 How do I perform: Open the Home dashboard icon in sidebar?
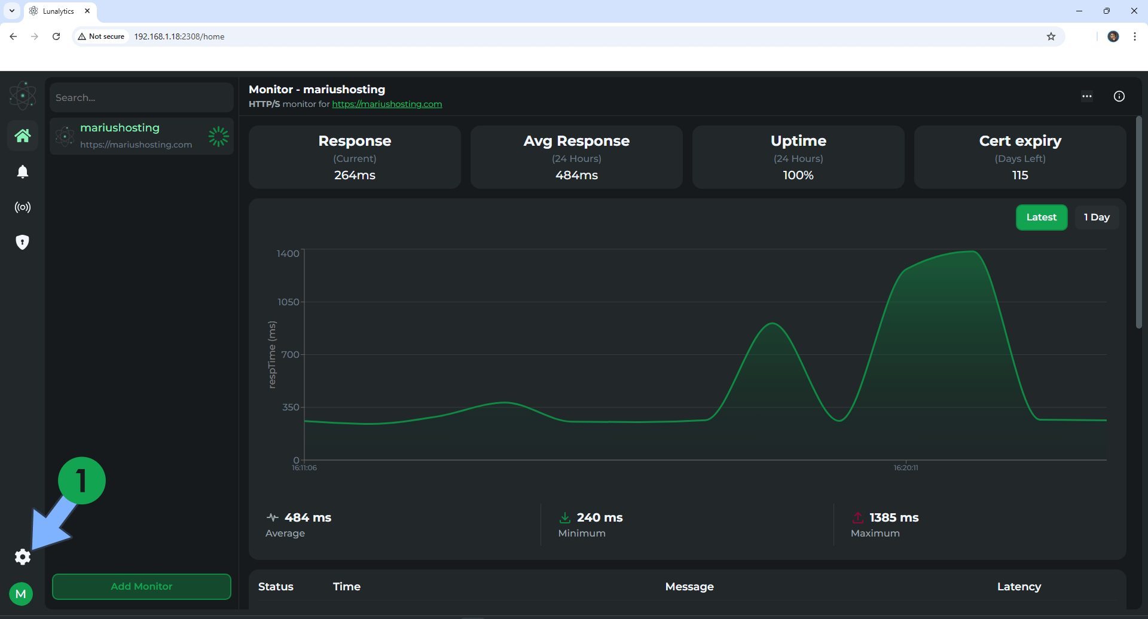(x=23, y=136)
